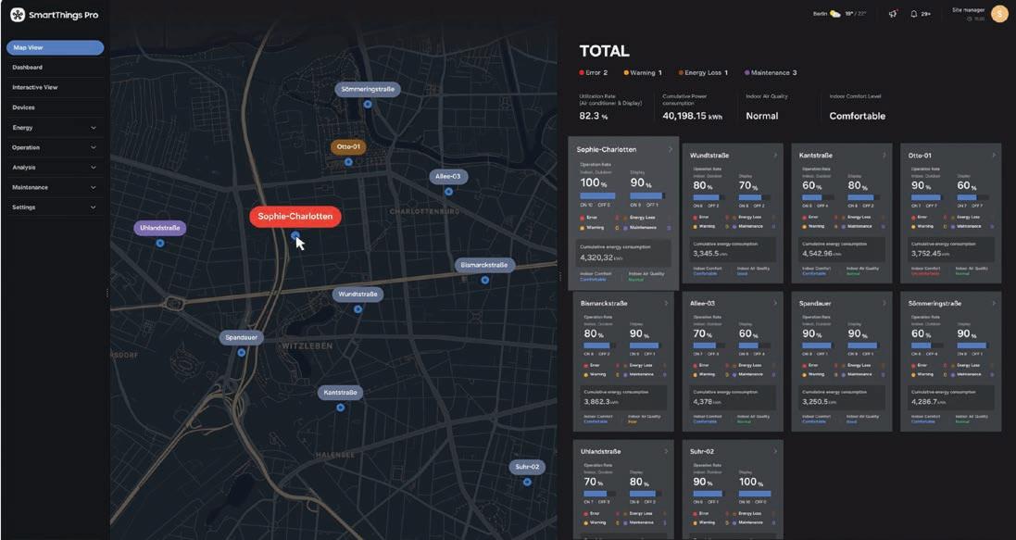Expand the Energy menu chevron

point(94,128)
